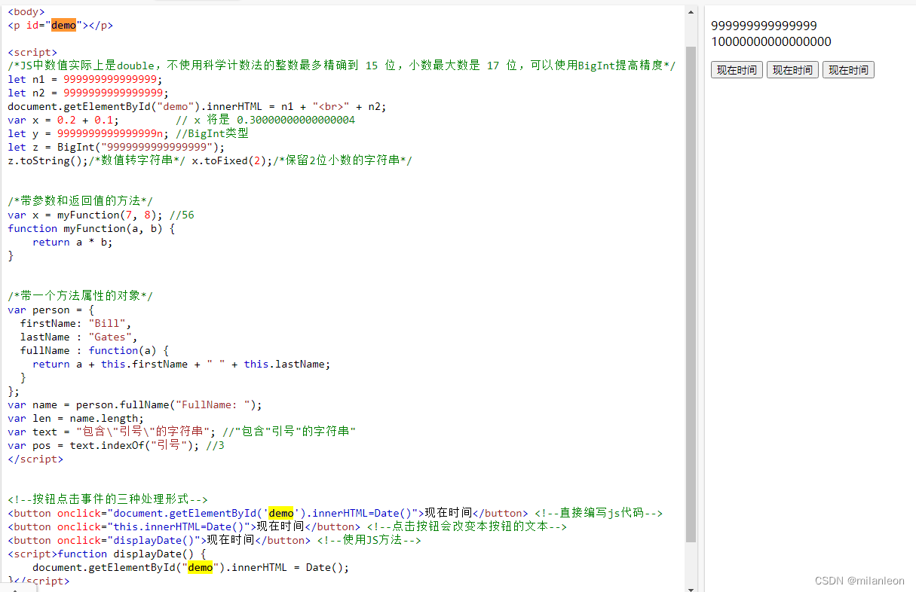
Task: Place cursor on the <body> tag line
Action: click(x=26, y=11)
